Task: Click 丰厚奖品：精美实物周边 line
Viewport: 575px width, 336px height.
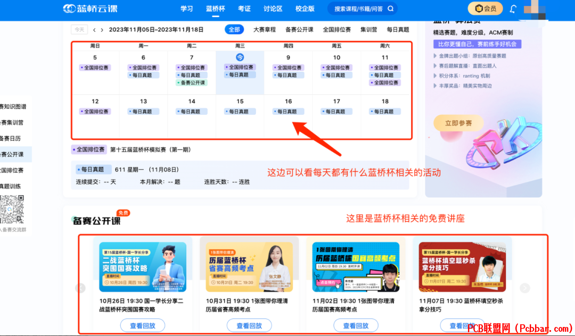Action: click(463, 86)
